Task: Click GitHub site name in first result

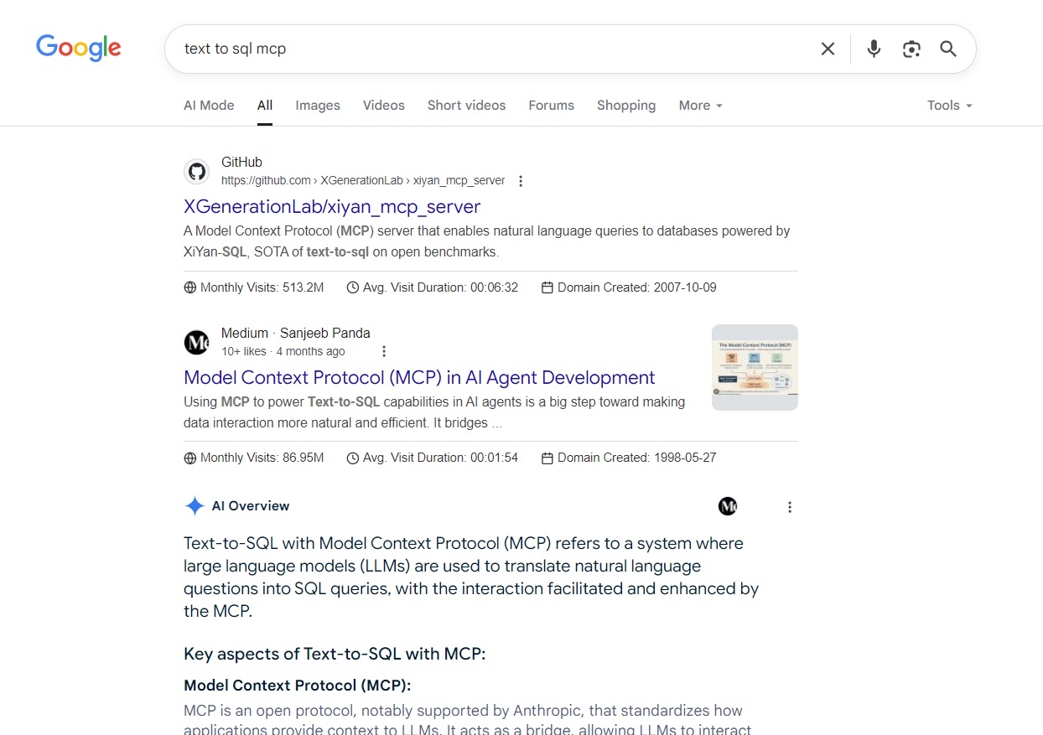Action: [241, 163]
